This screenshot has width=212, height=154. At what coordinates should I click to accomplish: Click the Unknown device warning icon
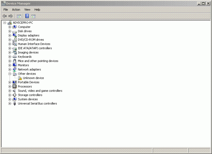coord(20,78)
